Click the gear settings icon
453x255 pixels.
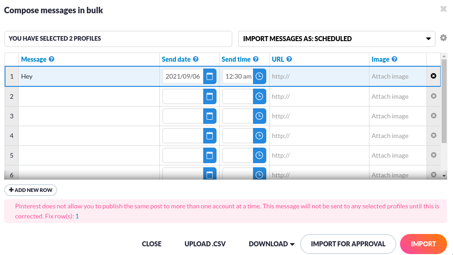click(443, 38)
